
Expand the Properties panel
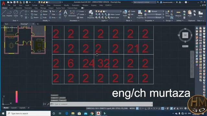(x=149, y=21)
